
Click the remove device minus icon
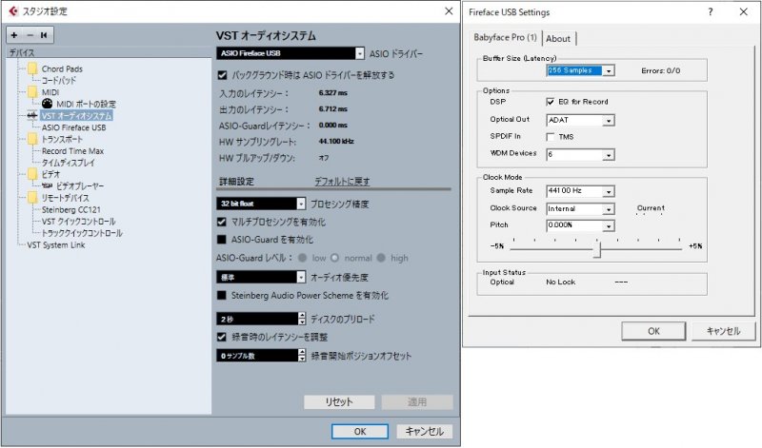click(x=29, y=35)
